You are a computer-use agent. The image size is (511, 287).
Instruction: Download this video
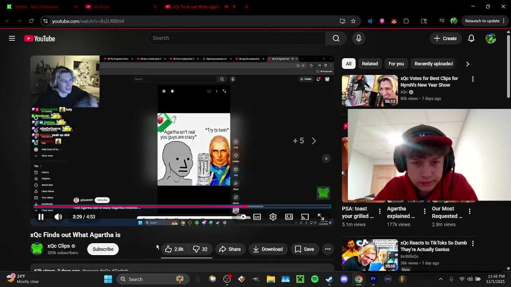coord(268,249)
